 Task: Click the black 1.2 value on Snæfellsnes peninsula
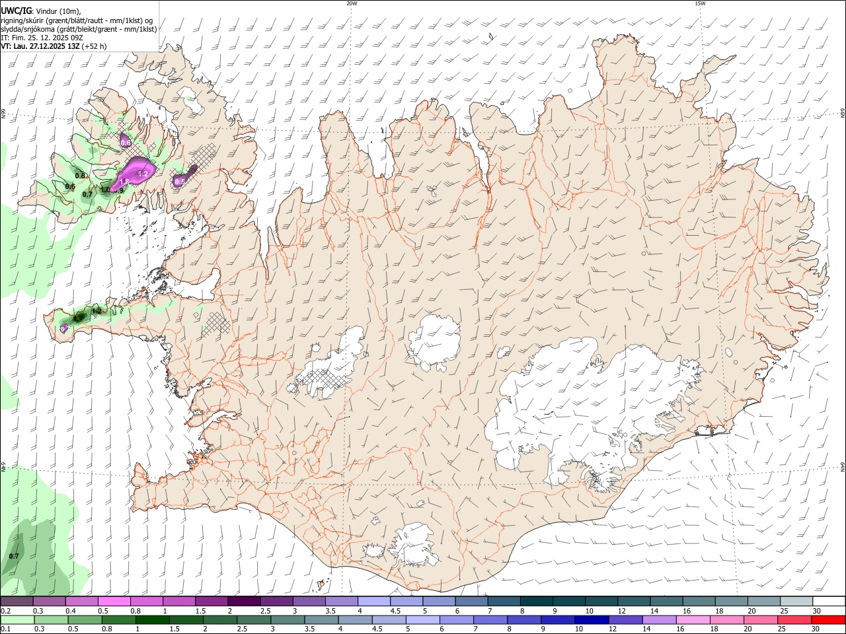pyautogui.click(x=96, y=310)
